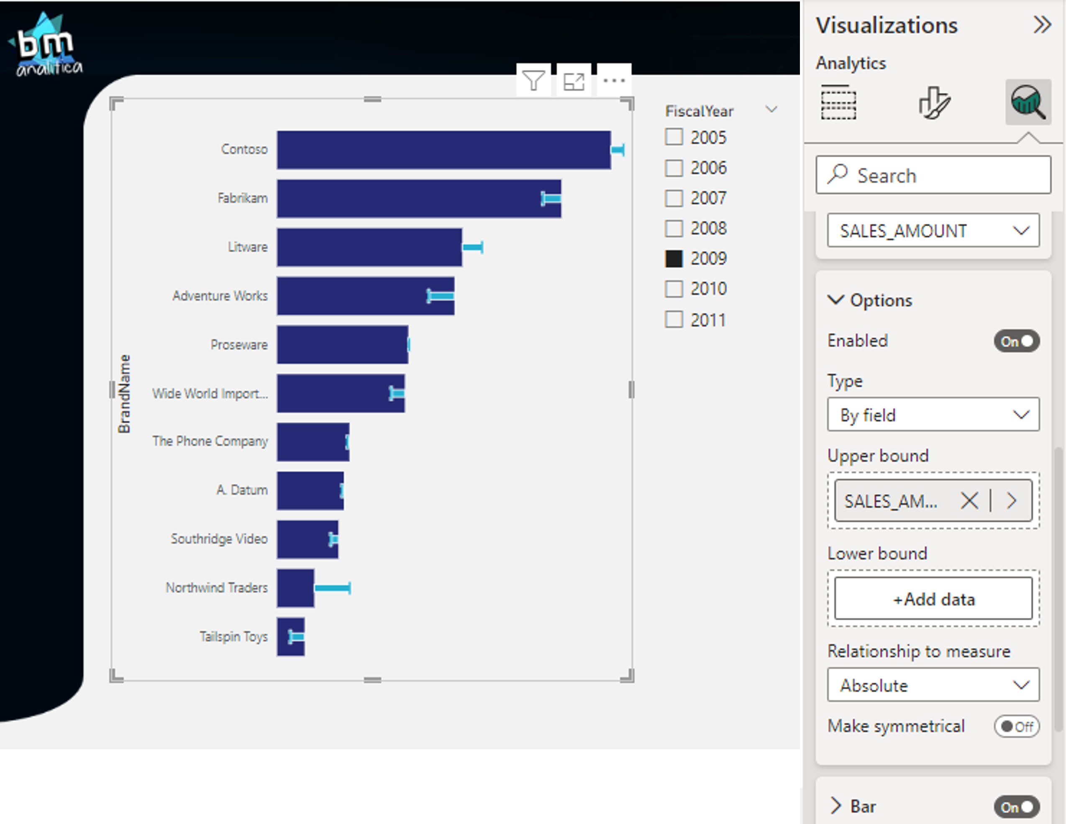Uncheck the 2009 fiscal year box

pyautogui.click(x=674, y=258)
